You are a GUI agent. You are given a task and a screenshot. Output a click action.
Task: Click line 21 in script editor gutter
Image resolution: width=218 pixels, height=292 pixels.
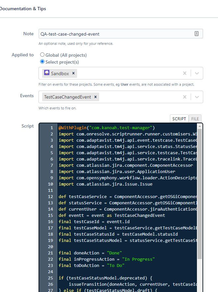click(50, 253)
